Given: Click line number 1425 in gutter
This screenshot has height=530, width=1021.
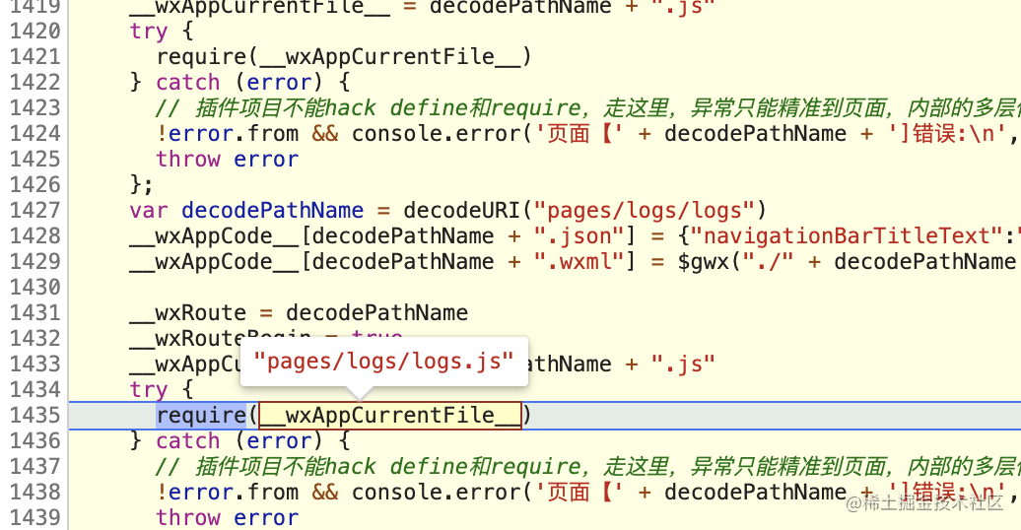Looking at the screenshot, I should (34, 159).
